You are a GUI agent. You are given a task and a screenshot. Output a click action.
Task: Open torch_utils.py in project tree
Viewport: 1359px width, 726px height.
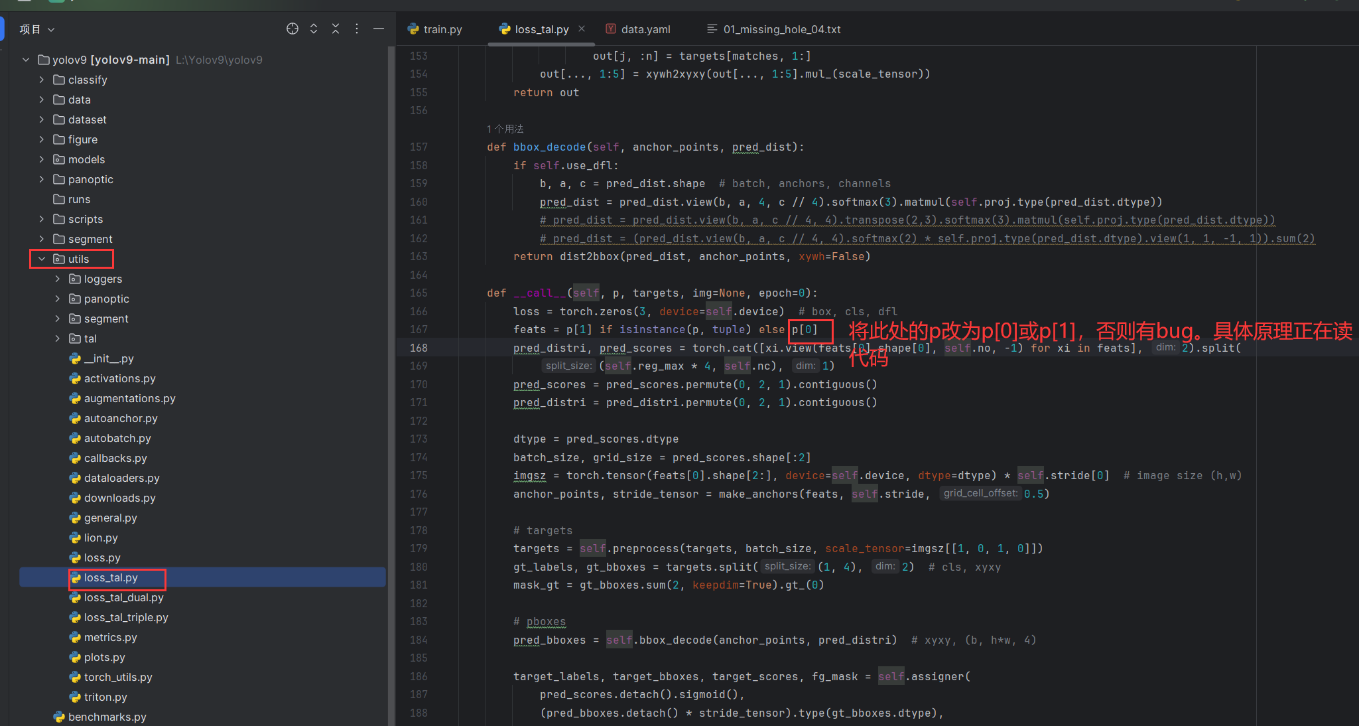[x=117, y=677]
